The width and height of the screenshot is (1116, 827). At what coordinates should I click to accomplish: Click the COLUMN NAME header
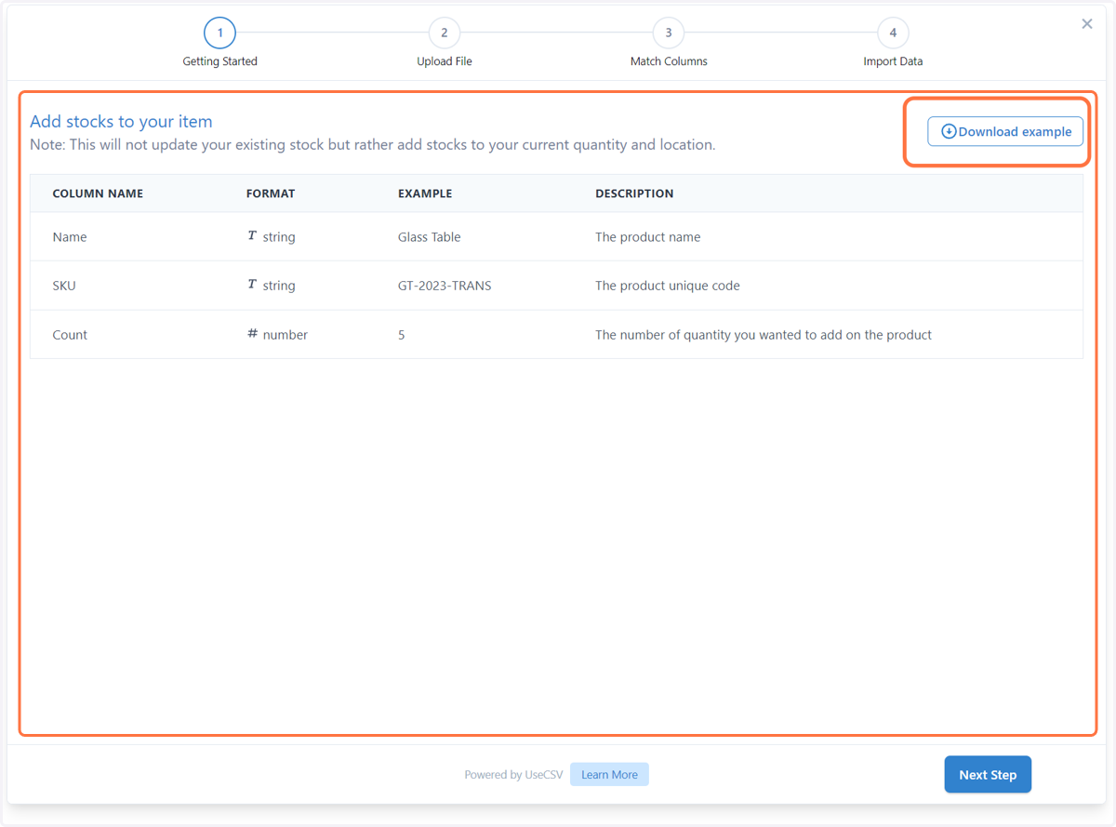(98, 193)
